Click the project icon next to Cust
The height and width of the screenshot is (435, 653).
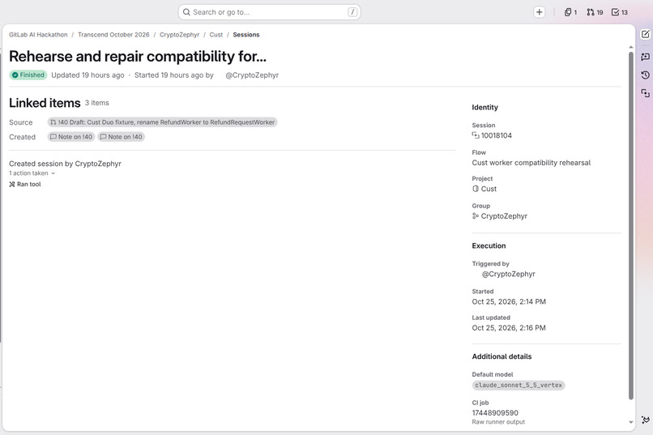476,189
